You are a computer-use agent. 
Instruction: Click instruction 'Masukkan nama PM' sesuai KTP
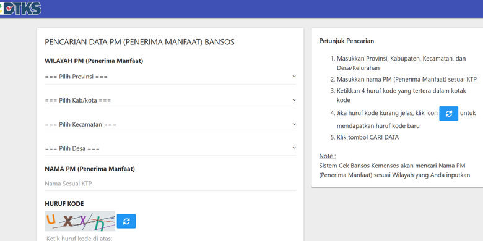tap(407, 79)
